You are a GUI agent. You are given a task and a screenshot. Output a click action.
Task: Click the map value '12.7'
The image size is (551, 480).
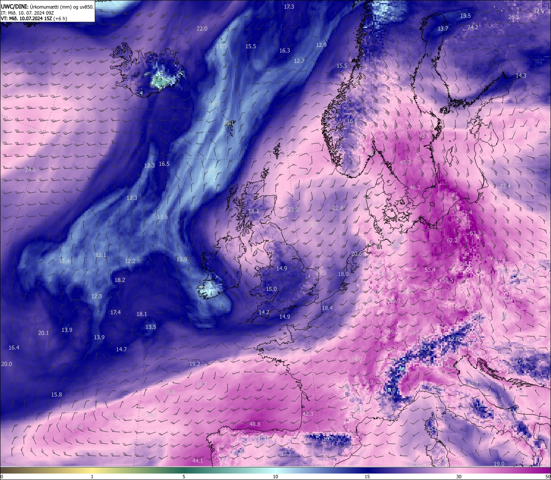tap(299, 61)
